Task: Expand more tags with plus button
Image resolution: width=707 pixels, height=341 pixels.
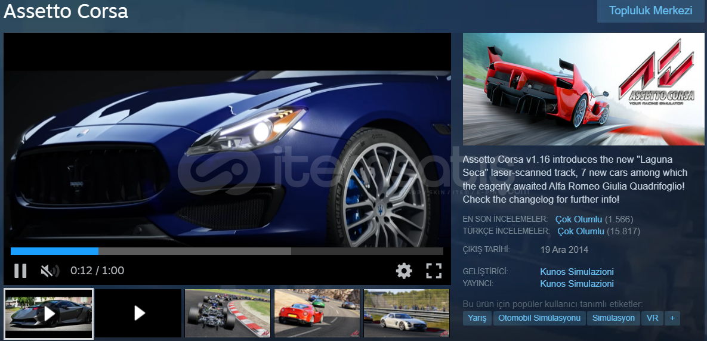Action: (x=672, y=318)
